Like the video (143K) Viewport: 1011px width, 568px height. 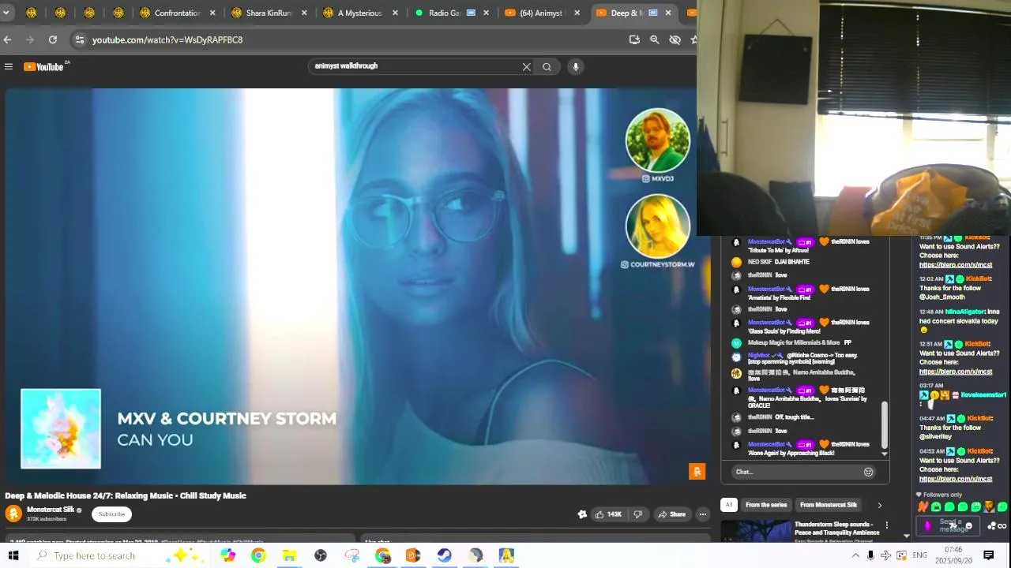[x=608, y=514]
